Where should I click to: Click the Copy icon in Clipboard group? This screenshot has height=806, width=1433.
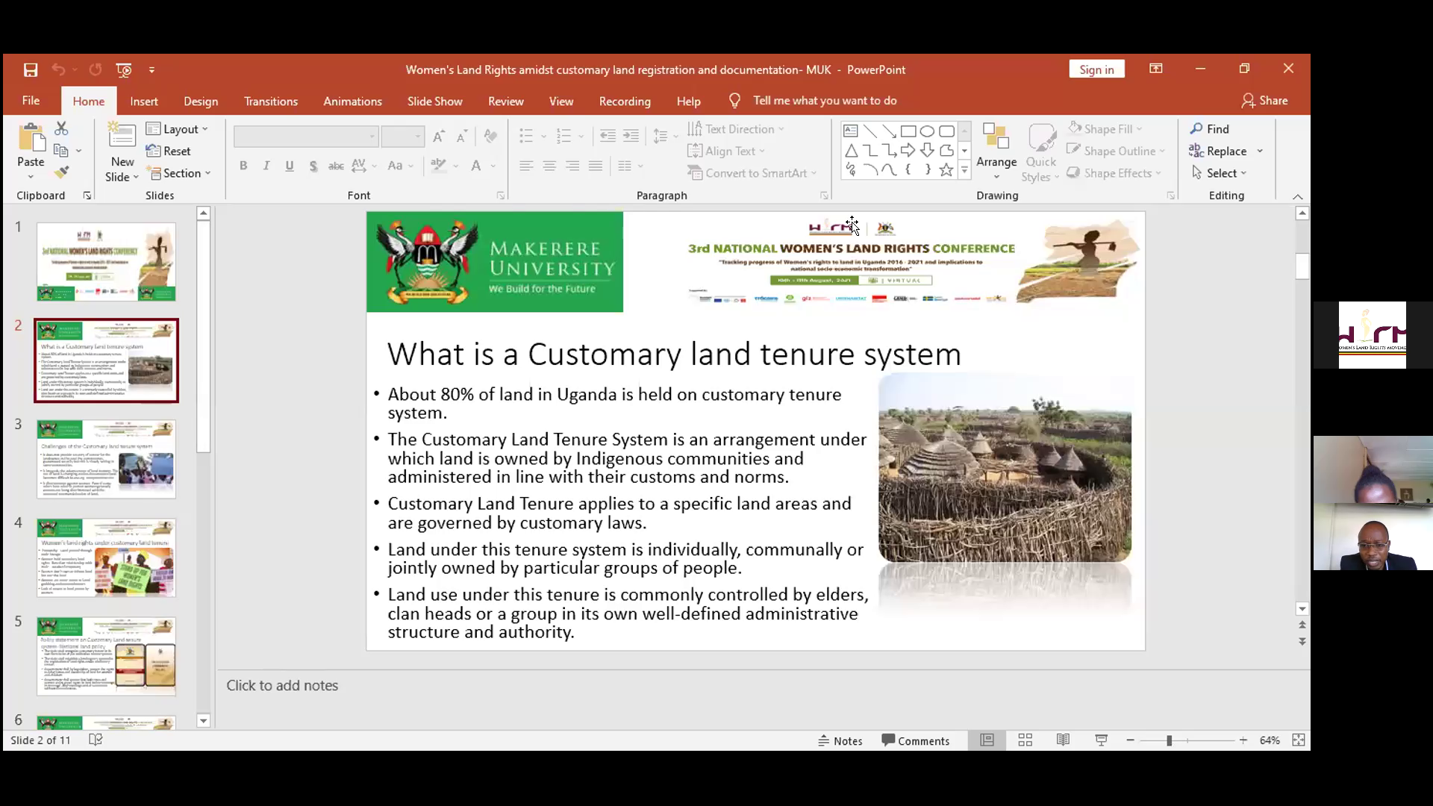coord(61,151)
